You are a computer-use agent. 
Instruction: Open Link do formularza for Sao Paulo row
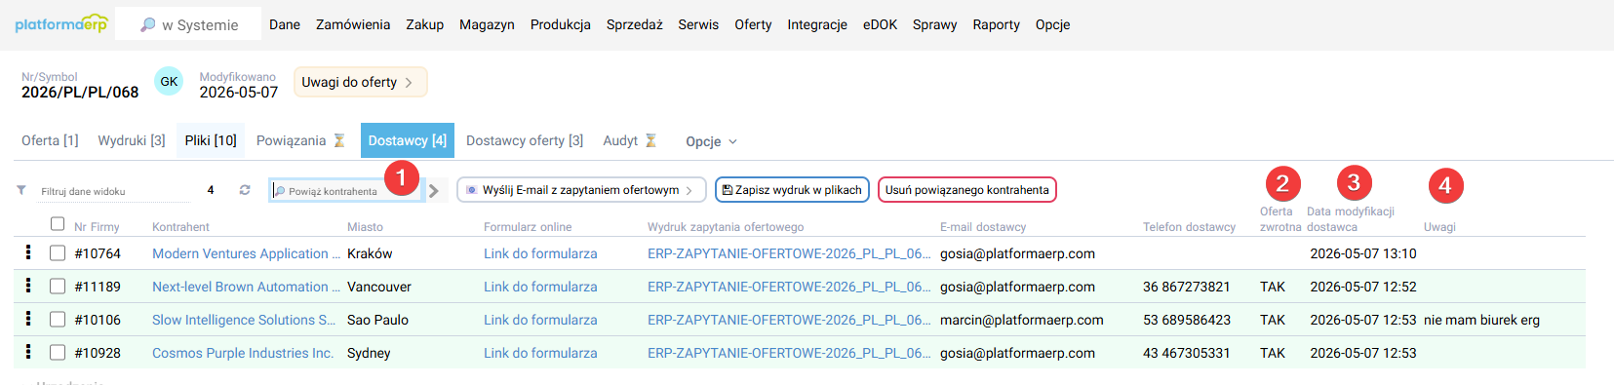pyautogui.click(x=540, y=320)
